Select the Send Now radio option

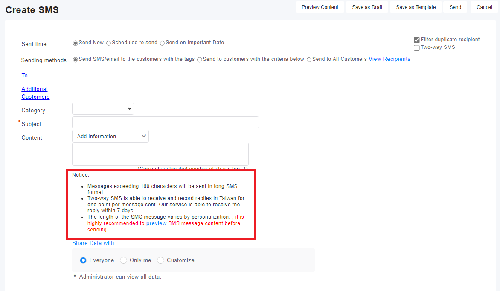tap(76, 43)
